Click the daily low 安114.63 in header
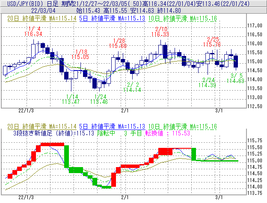Viewport: 267px width, 203px height. coord(142,11)
